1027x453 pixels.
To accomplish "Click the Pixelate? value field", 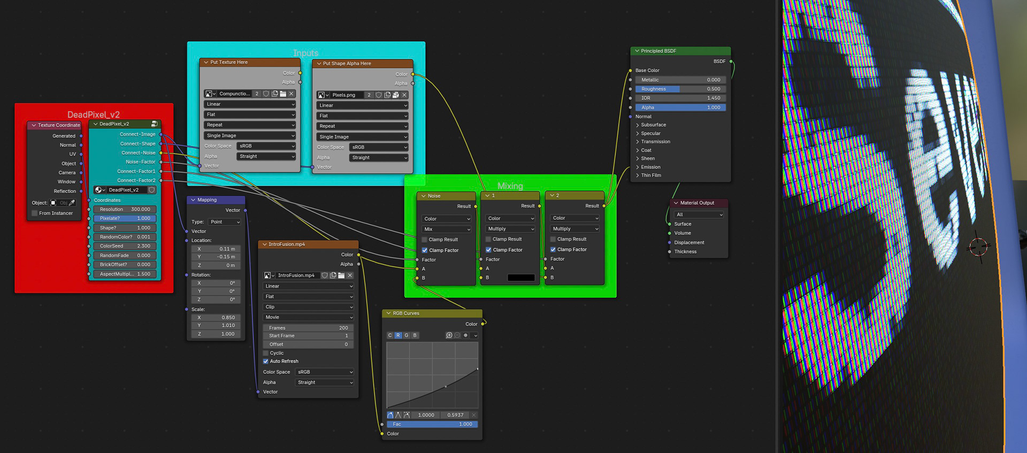I will click(x=125, y=218).
